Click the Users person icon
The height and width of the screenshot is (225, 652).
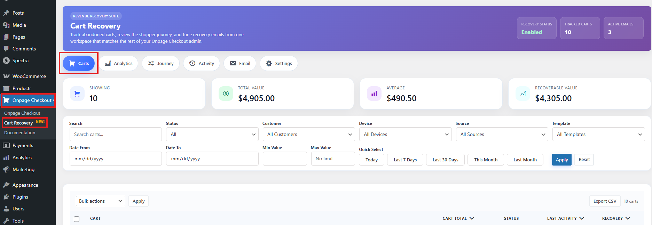[6, 209]
